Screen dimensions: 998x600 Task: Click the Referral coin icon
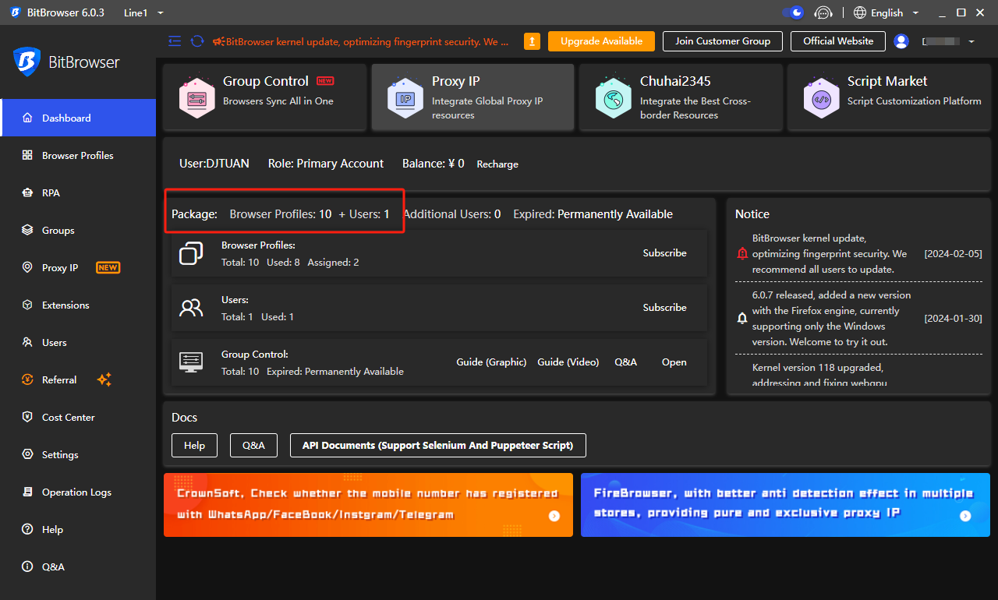[x=27, y=379]
